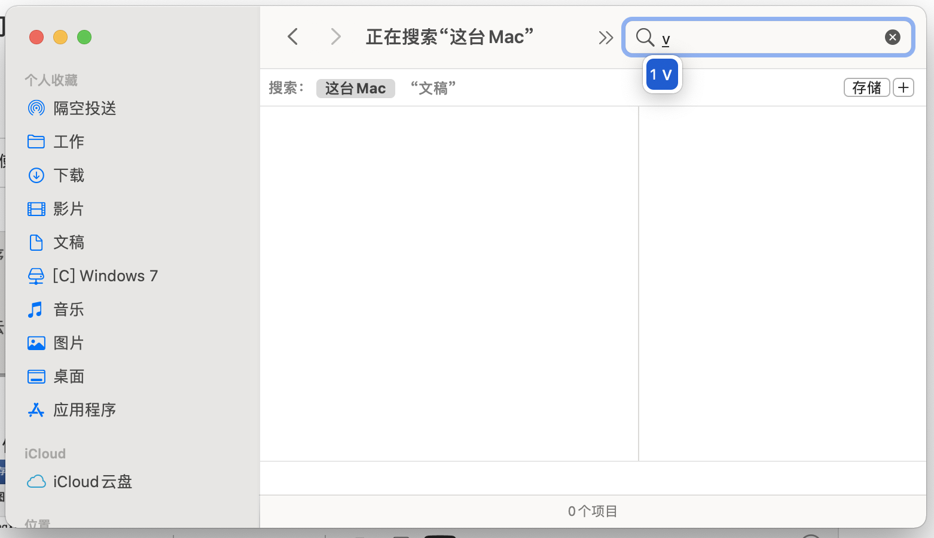Click the iCloud云盘 cloud icon

(36, 482)
